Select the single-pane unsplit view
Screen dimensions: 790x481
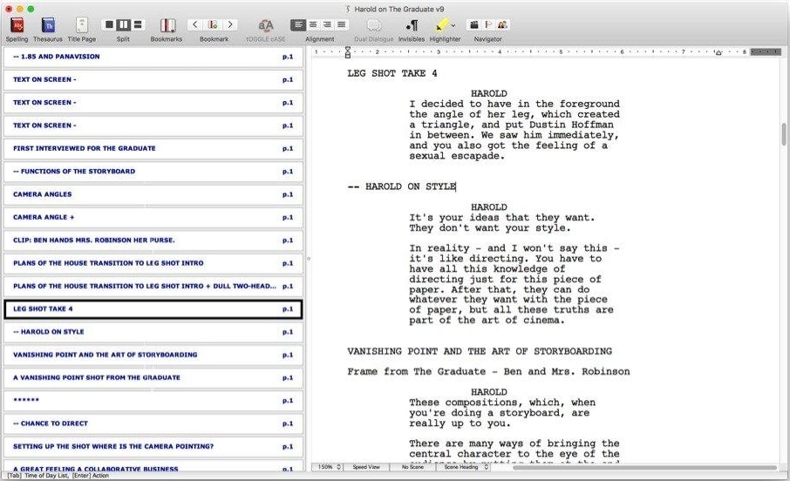click(109, 24)
